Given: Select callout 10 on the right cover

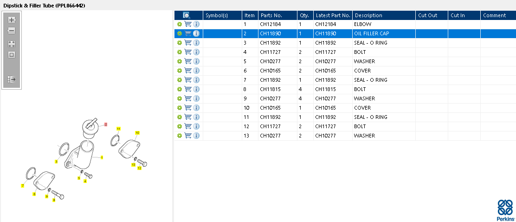Looking at the screenshot, I should coord(137,132).
